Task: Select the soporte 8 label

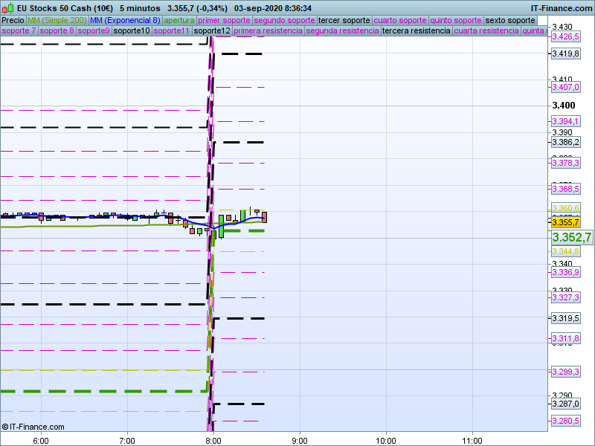Action: click(57, 30)
